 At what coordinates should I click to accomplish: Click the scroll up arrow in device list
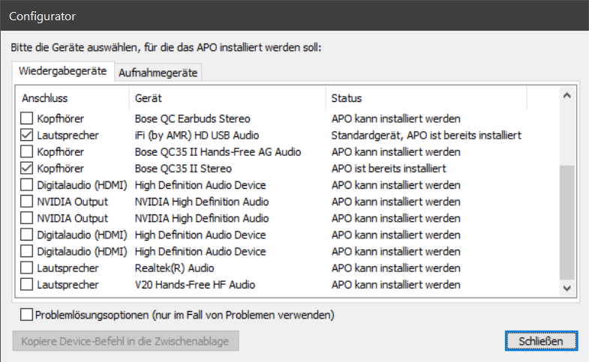(x=566, y=96)
